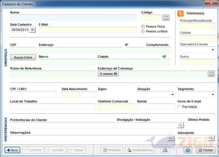Viewport: 219px width, 157px height.
Task: Expand the Operadora Celular dropdown
Action: click(213, 50)
